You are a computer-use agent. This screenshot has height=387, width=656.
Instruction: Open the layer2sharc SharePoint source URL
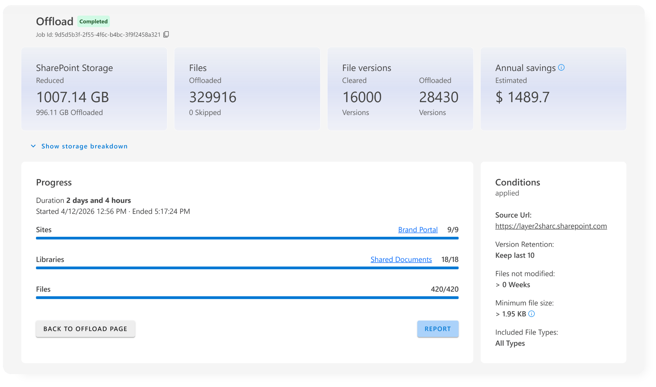point(551,226)
